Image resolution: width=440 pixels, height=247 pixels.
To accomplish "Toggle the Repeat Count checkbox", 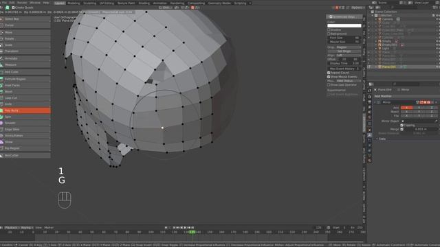I will pyautogui.click(x=329, y=73).
